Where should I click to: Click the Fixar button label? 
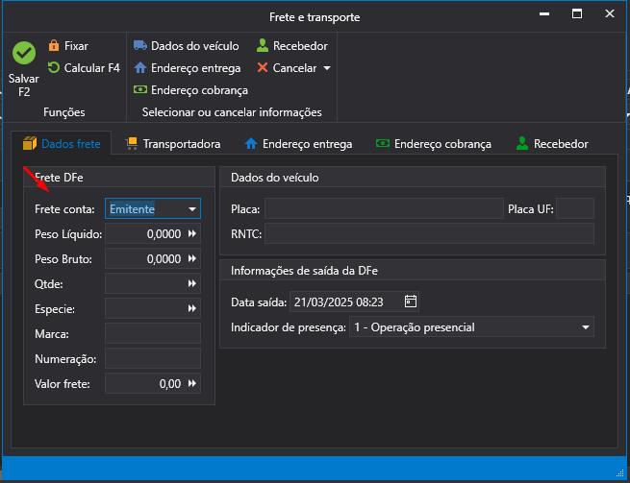[76, 46]
